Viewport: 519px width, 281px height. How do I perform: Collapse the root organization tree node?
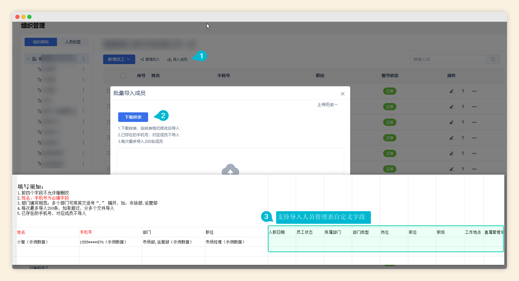point(28,59)
